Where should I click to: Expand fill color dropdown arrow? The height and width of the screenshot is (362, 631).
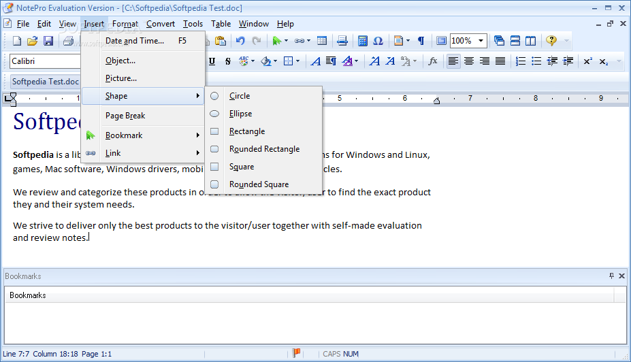point(275,61)
